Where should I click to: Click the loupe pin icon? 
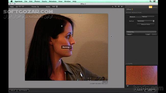click(127, 86)
